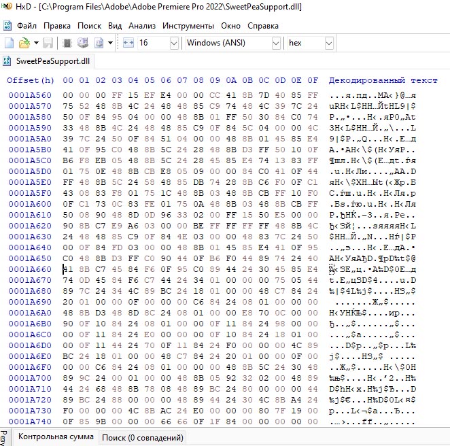
Task: Open the Анализ menu
Action: (142, 26)
